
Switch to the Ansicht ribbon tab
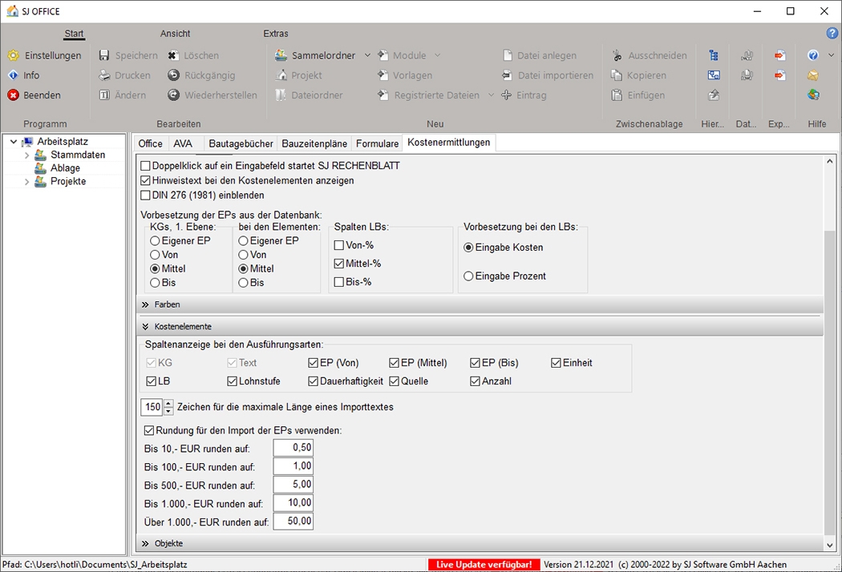175,34
